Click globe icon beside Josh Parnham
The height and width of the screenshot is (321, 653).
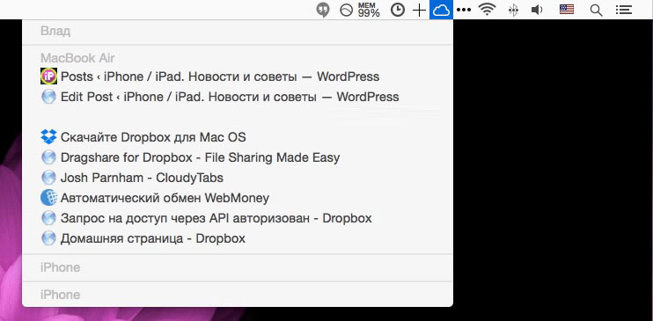click(48, 178)
